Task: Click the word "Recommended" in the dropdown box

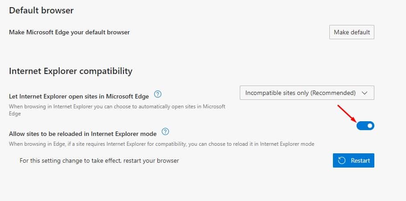Action: click(x=333, y=93)
